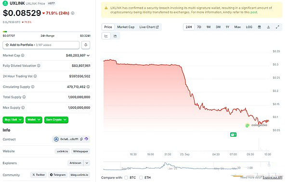This screenshot has width=289, height=182.
Task: Click Add to Portfolio button
Action: tap(41, 45)
